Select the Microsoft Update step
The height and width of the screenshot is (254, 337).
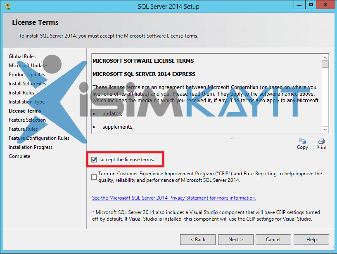point(28,66)
